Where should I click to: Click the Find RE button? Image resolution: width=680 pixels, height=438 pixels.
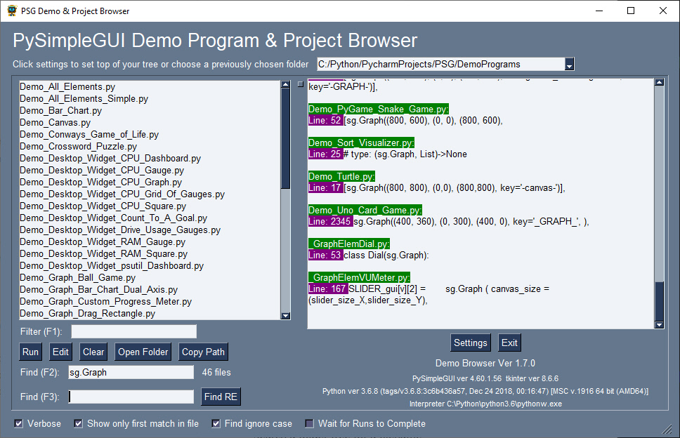(x=221, y=397)
